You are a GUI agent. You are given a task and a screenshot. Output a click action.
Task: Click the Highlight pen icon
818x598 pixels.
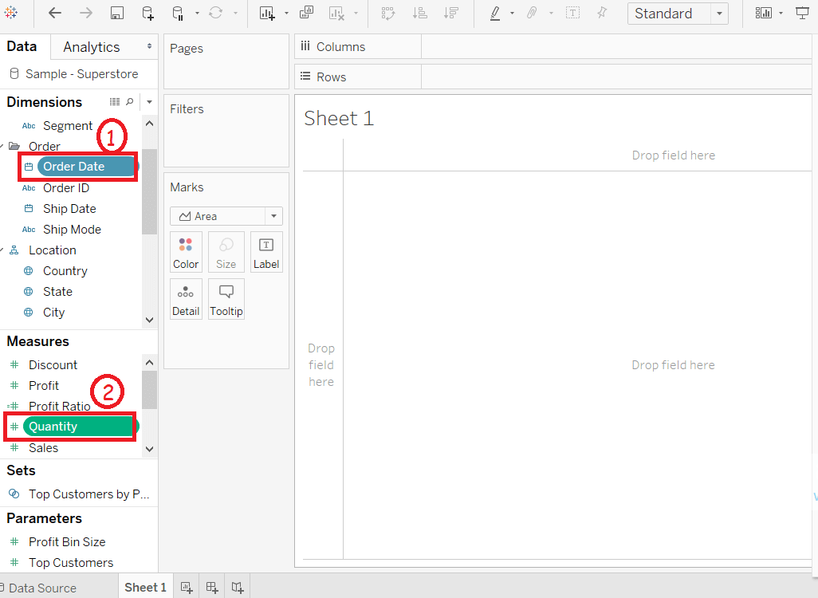[495, 13]
